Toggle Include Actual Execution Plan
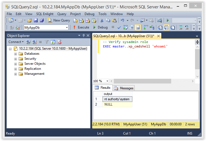The height and width of the screenshot is (141, 206). (x=146, y=27)
